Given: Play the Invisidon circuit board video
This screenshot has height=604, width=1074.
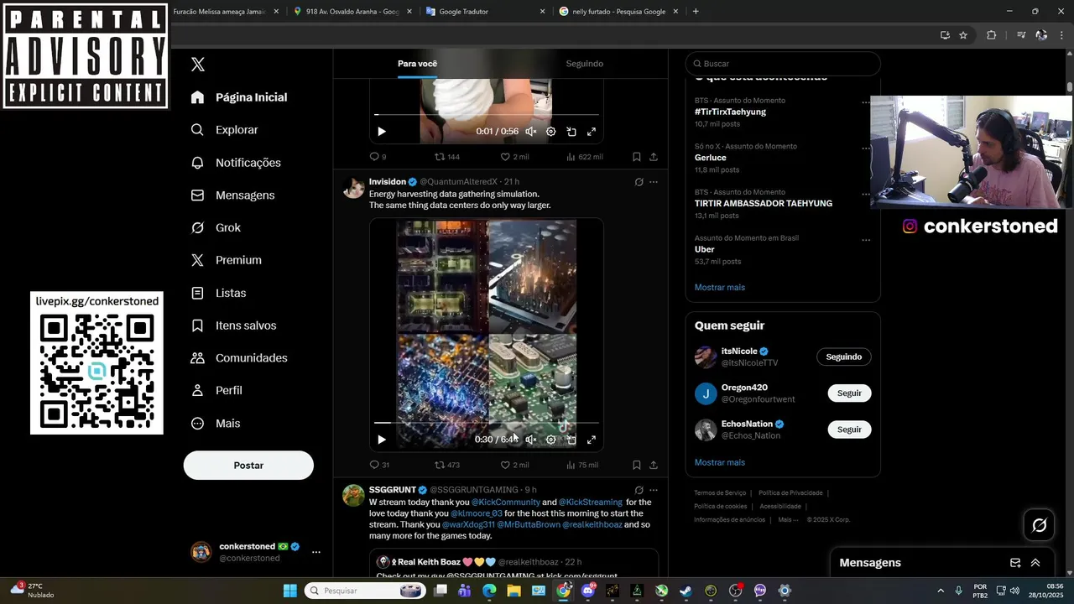Looking at the screenshot, I should pyautogui.click(x=382, y=440).
